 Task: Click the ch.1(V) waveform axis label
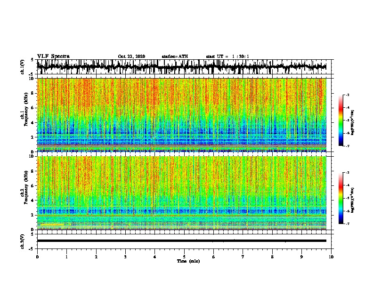click(23, 67)
